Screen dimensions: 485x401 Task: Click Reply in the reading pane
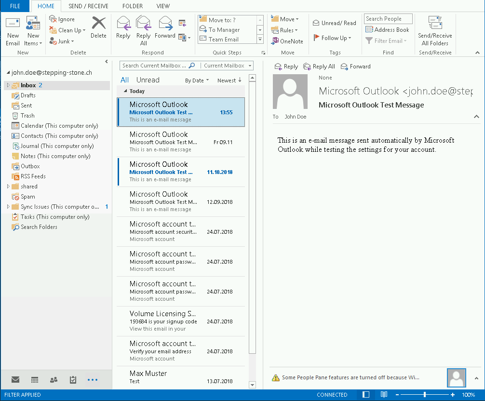(x=286, y=67)
